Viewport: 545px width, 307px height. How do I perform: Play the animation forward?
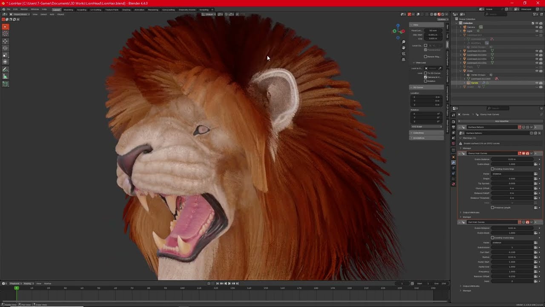coord(229,284)
